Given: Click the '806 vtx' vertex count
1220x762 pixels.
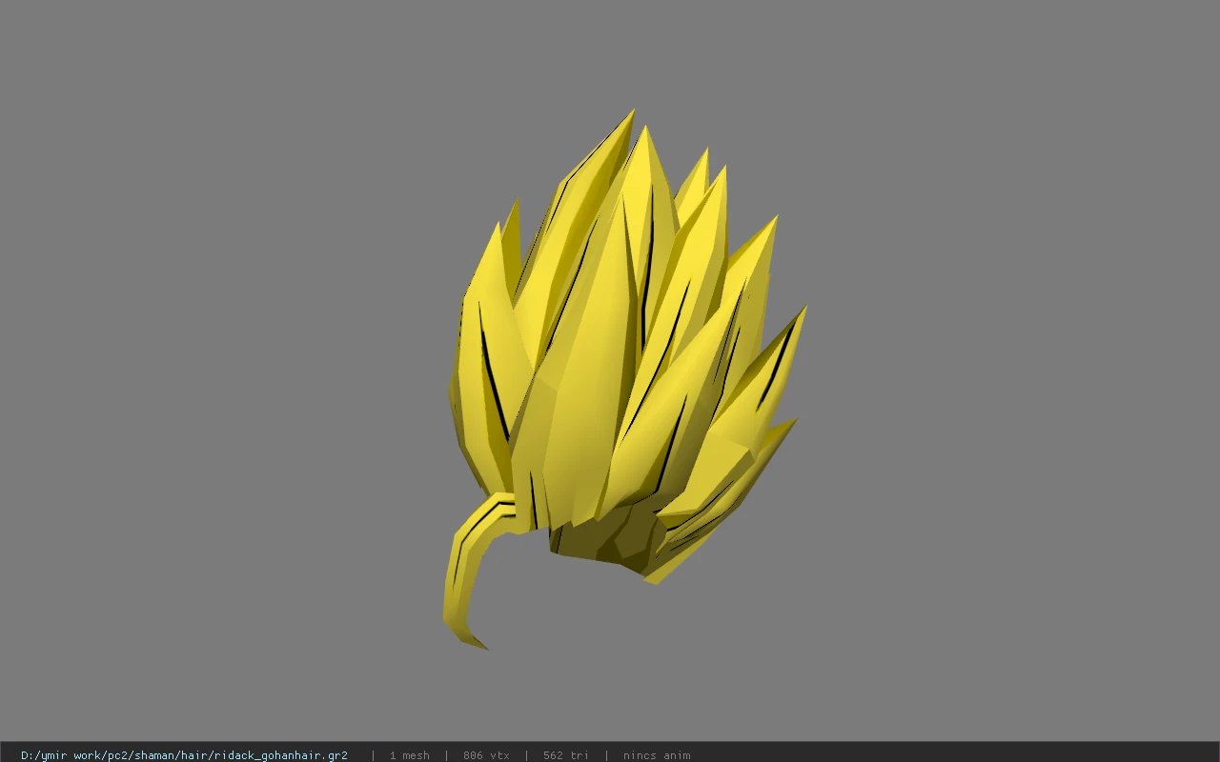Looking at the screenshot, I should pyautogui.click(x=486, y=755).
